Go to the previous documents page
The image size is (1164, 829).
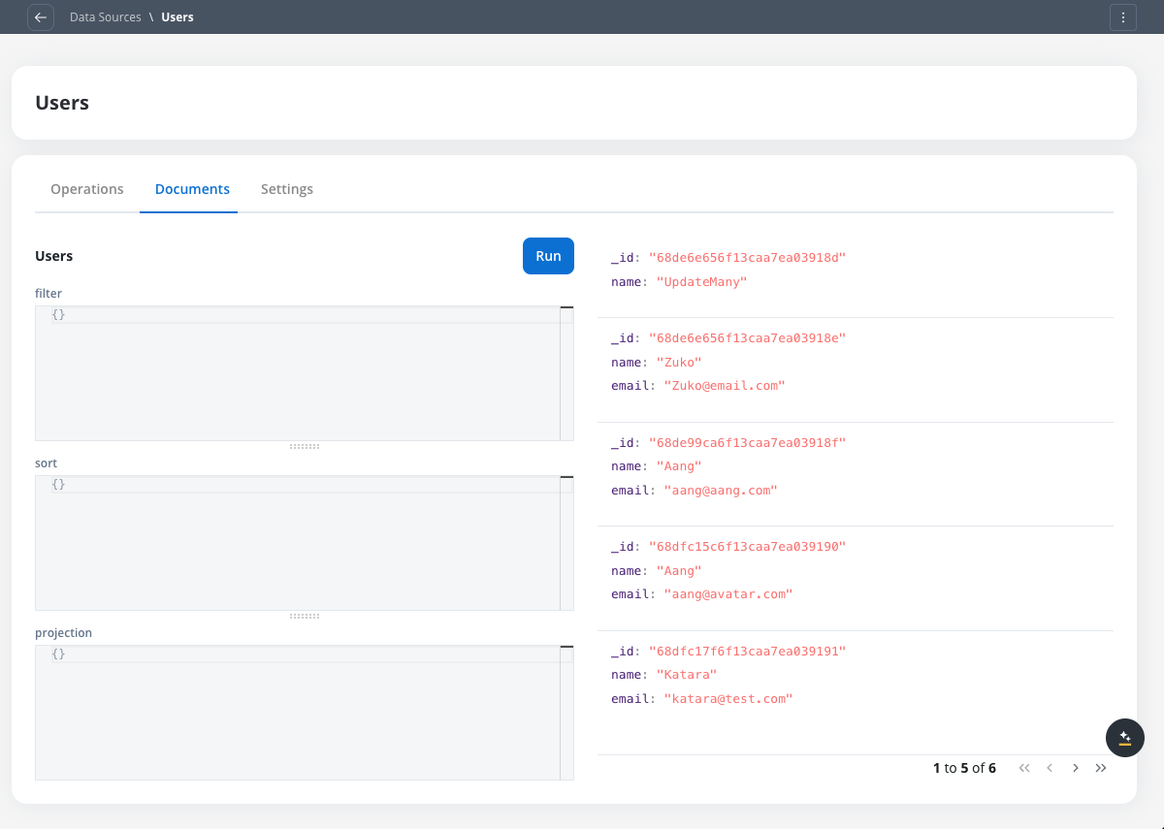coord(1050,768)
